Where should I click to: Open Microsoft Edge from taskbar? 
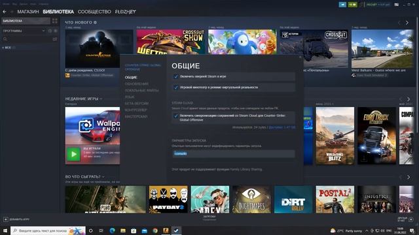click(x=112, y=230)
